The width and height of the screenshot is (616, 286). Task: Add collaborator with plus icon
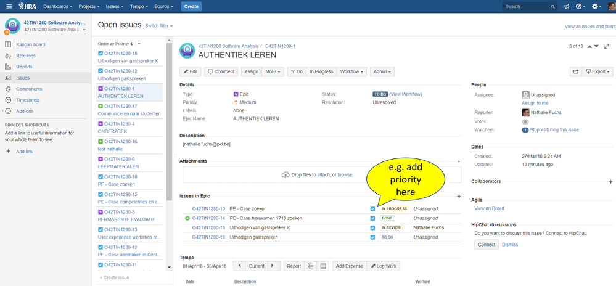pos(610,182)
